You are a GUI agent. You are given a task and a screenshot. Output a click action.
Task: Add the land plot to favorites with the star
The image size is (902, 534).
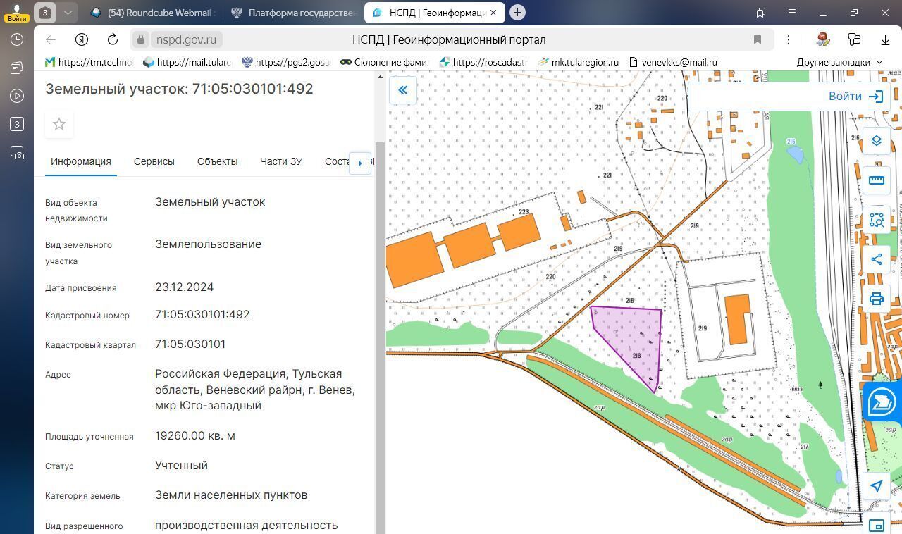tap(59, 124)
